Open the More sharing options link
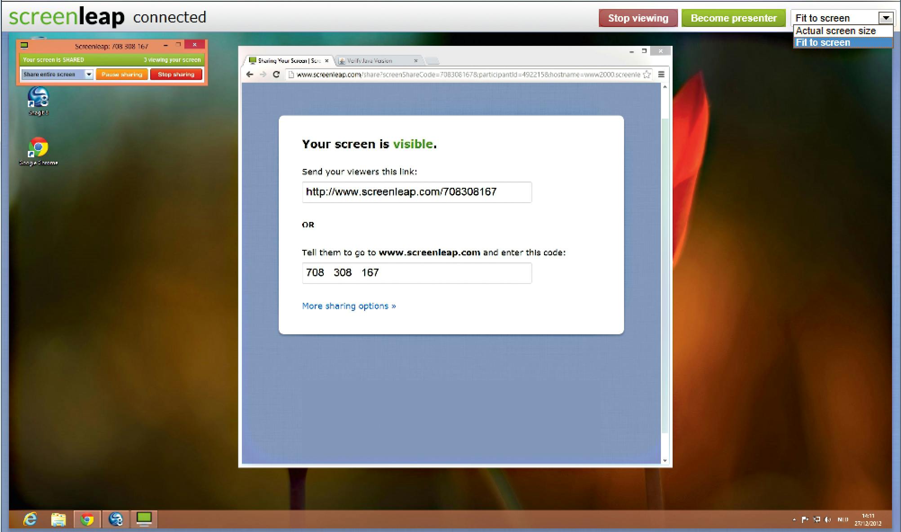901x532 pixels. pyautogui.click(x=349, y=306)
